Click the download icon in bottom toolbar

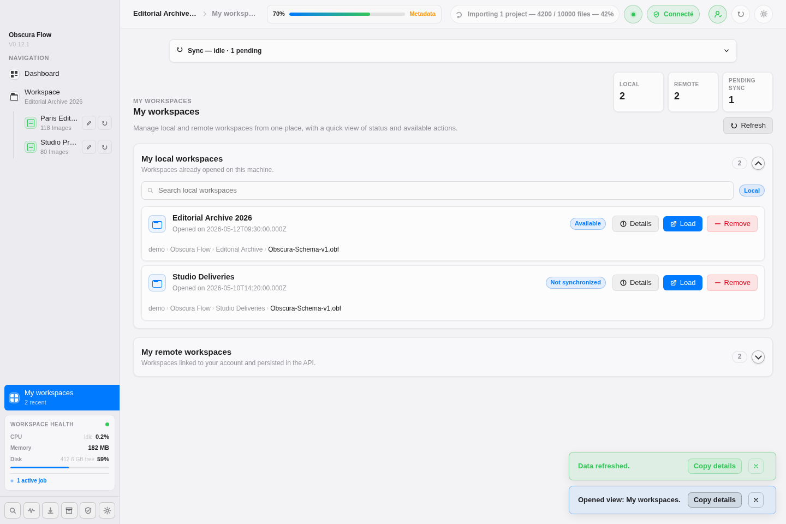(x=50, y=510)
